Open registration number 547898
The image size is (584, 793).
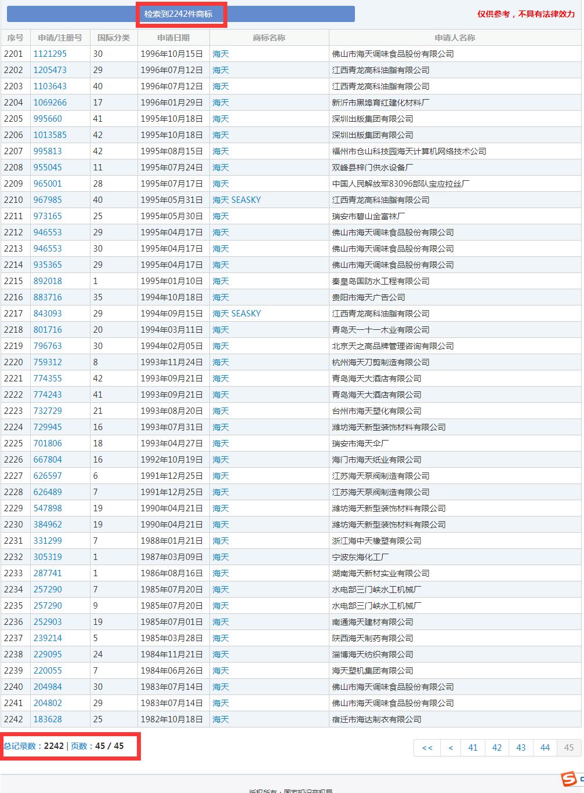[x=48, y=508]
